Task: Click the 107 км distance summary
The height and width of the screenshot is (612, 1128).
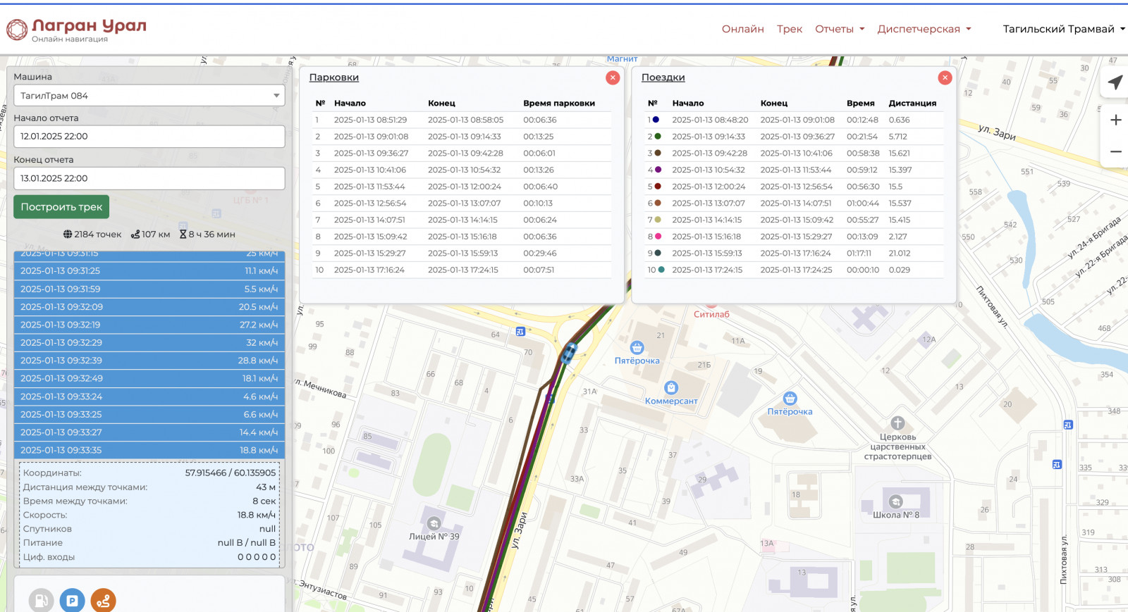Action: coord(150,235)
